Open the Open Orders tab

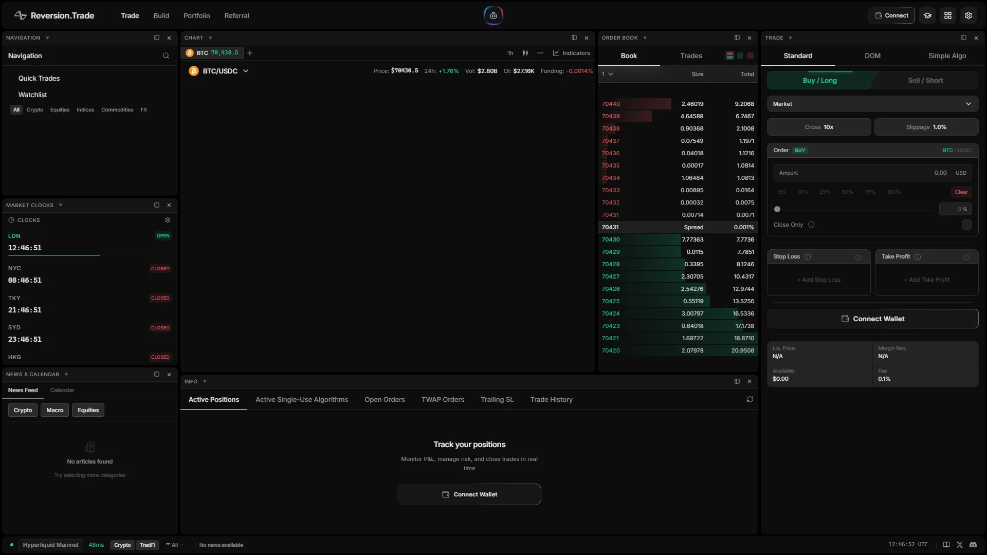pos(385,400)
